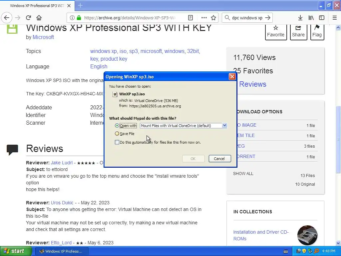Show site information for archive.org

(72, 18)
